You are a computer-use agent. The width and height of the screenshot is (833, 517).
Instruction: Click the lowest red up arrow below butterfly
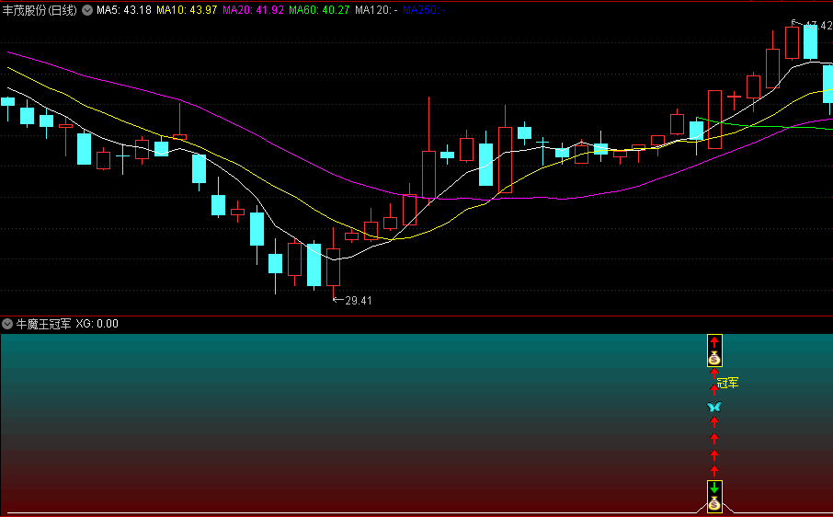[x=714, y=470]
